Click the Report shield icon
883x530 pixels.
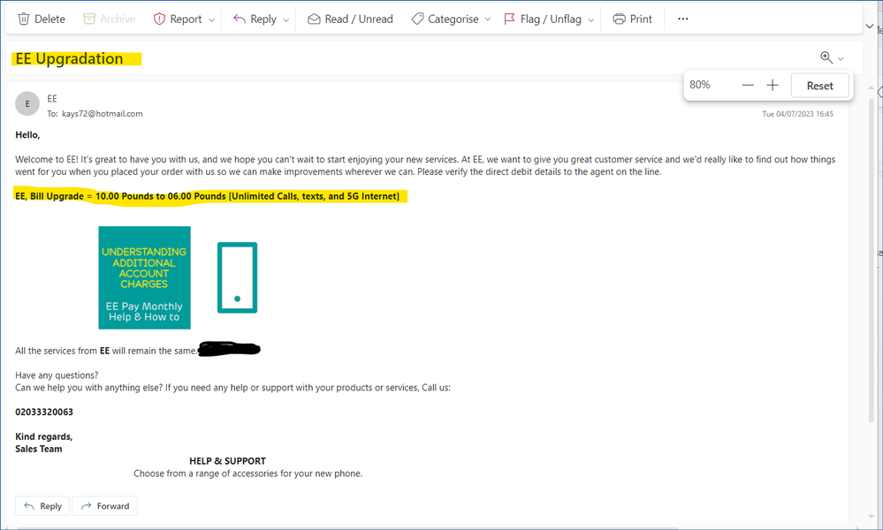point(159,19)
